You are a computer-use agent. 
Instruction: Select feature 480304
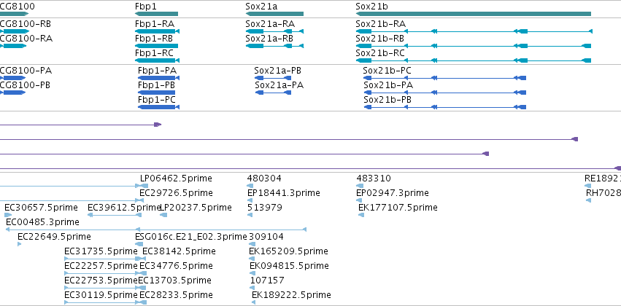point(250,186)
